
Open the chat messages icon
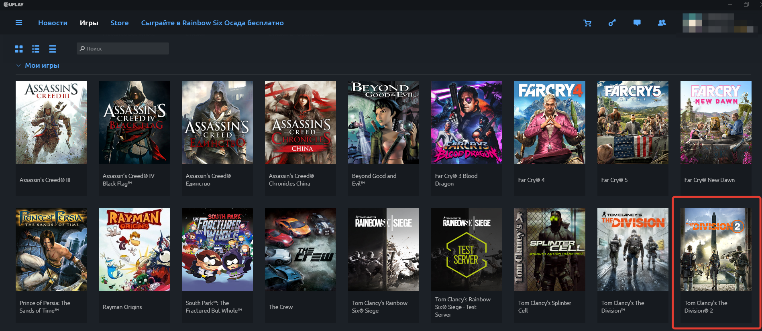pyautogui.click(x=637, y=23)
